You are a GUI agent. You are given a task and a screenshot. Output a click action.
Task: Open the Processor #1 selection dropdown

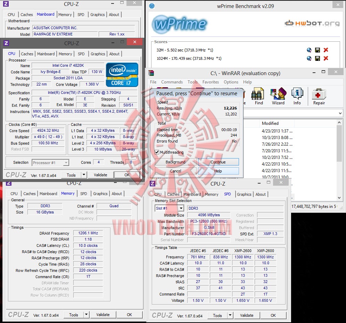coord(66,163)
